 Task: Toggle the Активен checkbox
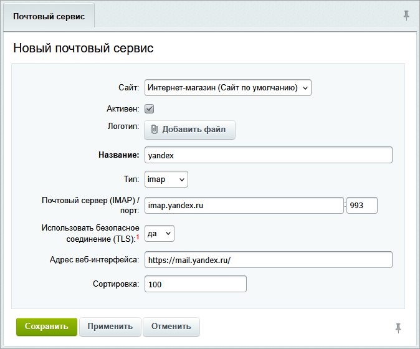(x=150, y=108)
